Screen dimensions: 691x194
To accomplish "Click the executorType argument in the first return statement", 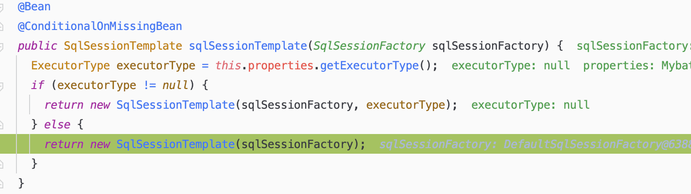I will tap(405, 105).
